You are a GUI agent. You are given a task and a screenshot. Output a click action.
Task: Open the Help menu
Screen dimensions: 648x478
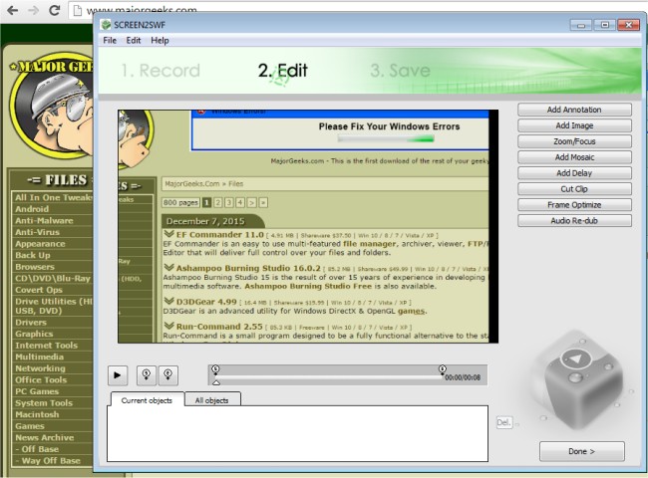(160, 41)
